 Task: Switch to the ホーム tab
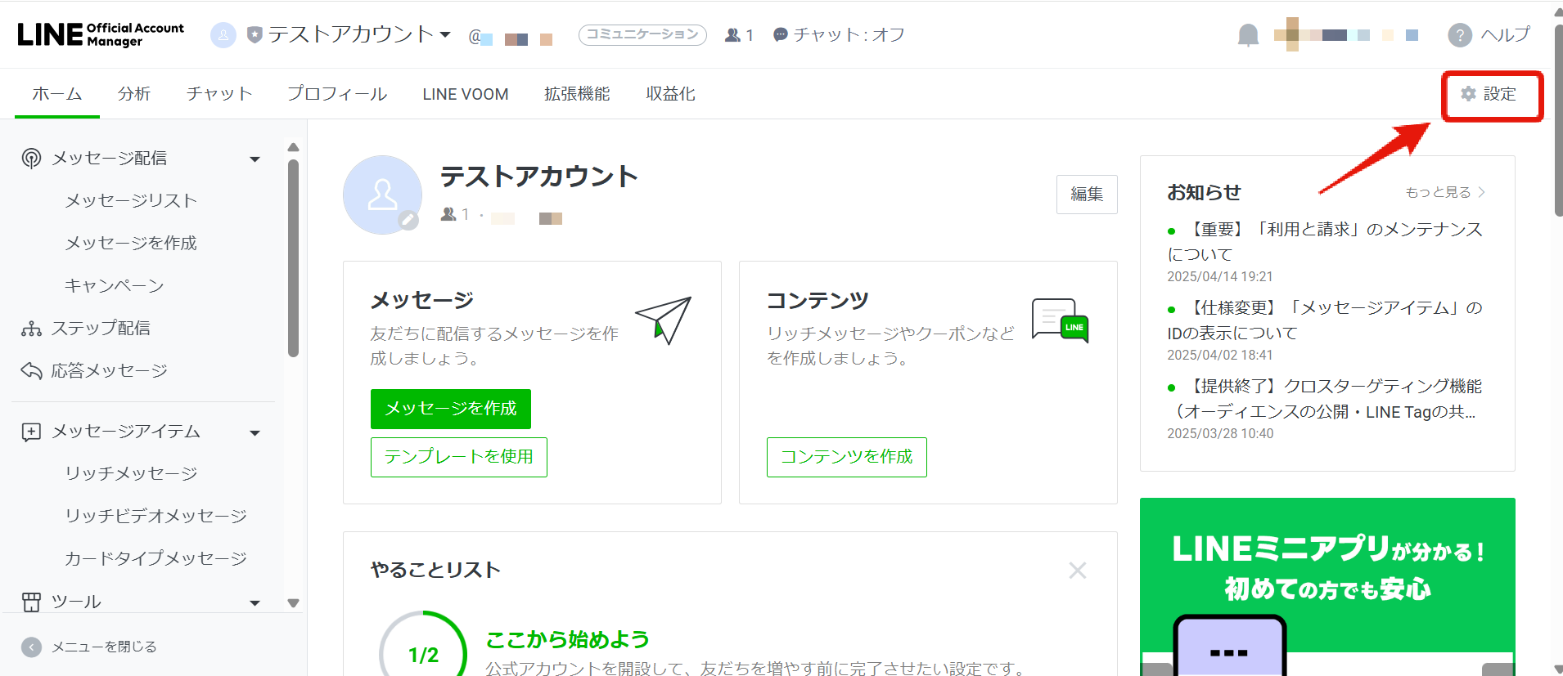point(57,94)
